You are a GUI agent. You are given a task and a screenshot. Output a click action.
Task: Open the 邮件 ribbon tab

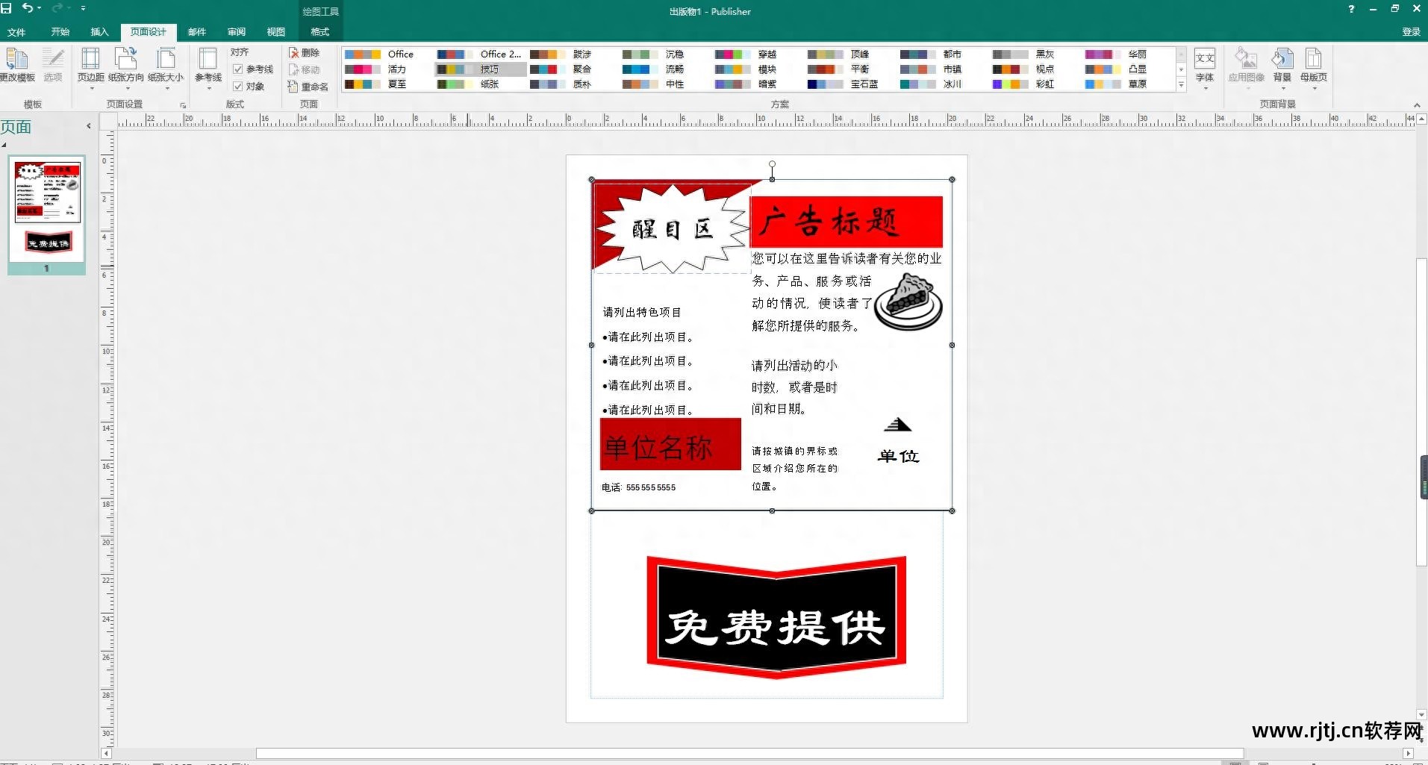pyautogui.click(x=196, y=32)
